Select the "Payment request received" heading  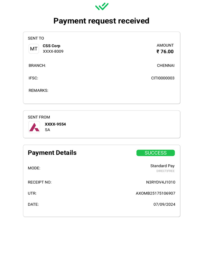(x=101, y=21)
